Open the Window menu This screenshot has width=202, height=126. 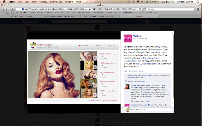tap(69, 2)
